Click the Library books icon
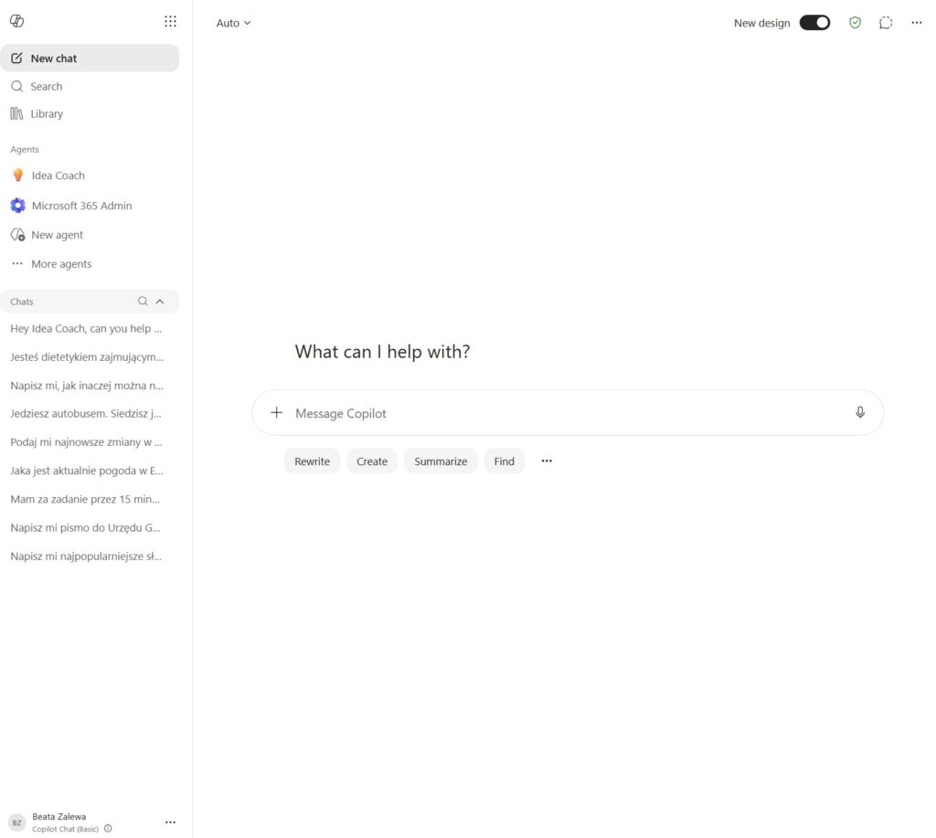Viewport: 936px width, 838px height. pos(16,113)
